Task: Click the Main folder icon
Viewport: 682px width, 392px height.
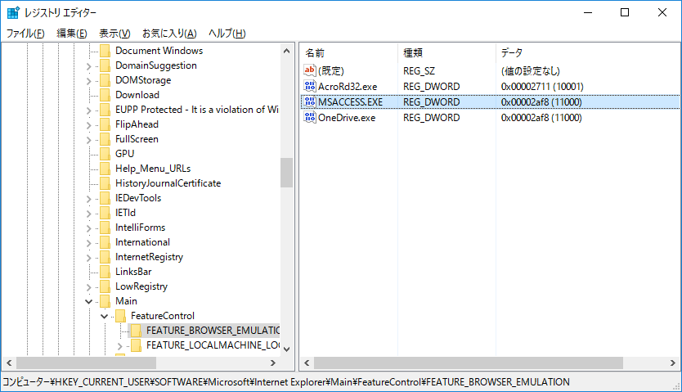Action: point(105,301)
